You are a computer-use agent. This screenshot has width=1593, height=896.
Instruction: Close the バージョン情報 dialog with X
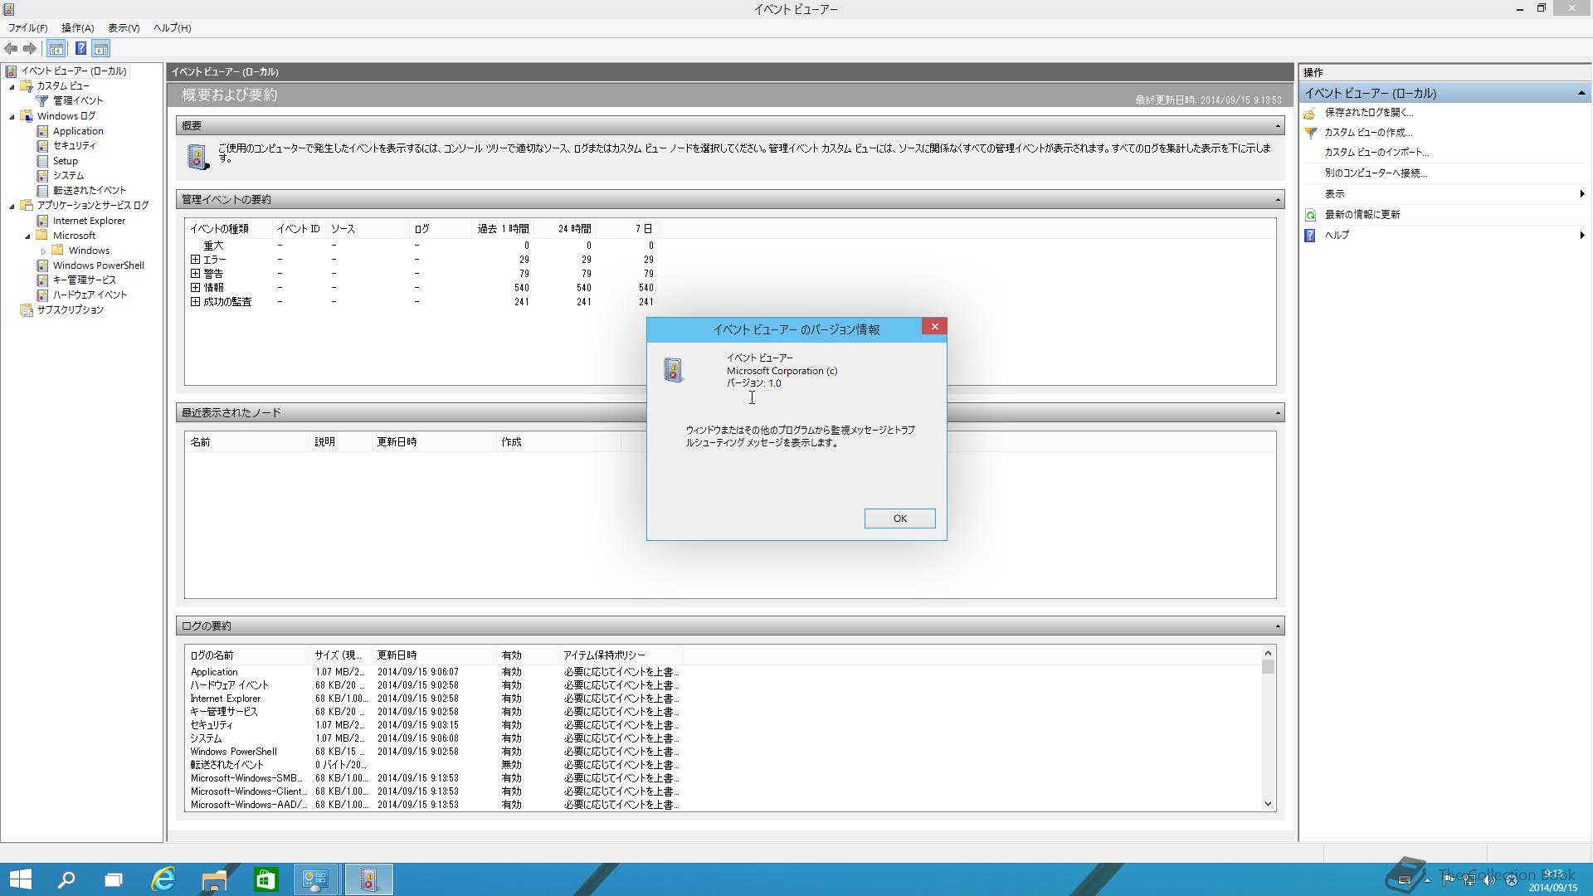pos(934,327)
